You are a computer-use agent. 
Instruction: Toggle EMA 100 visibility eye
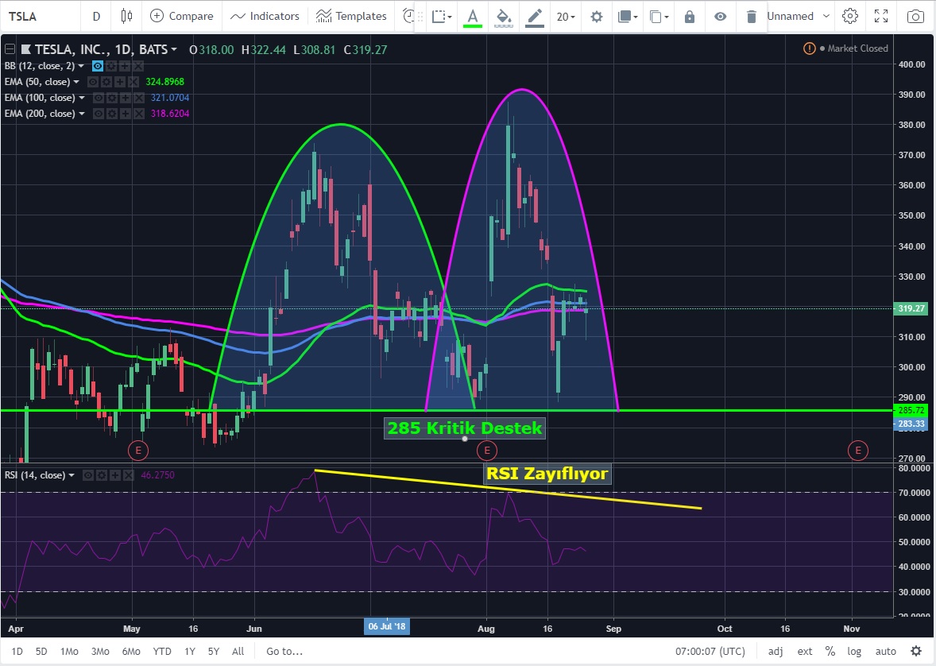click(99, 98)
